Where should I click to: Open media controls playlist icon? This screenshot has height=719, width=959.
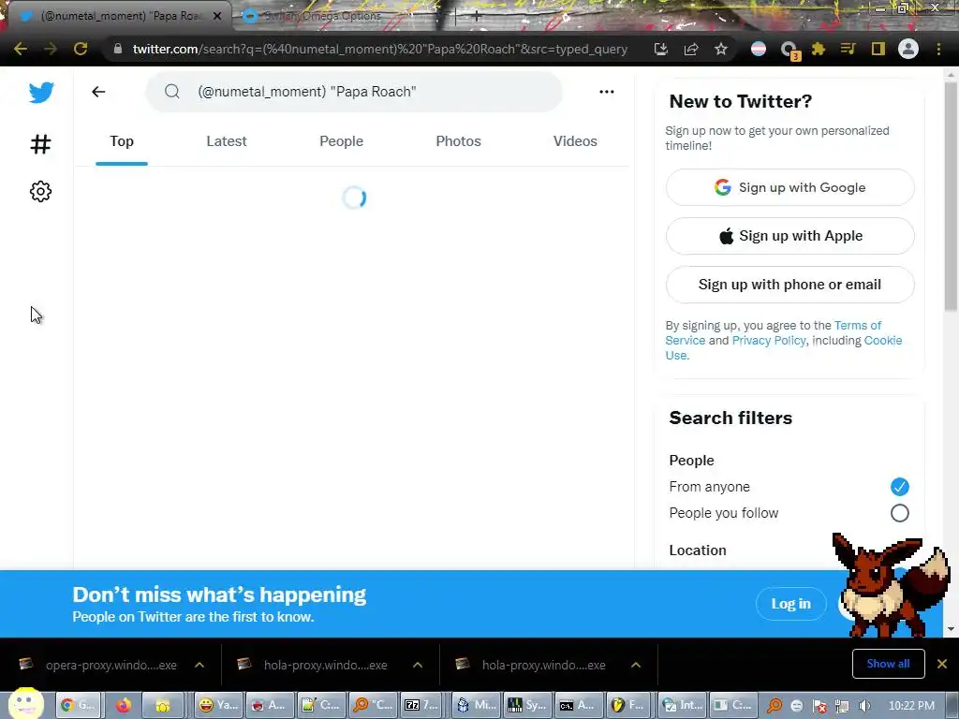848,49
